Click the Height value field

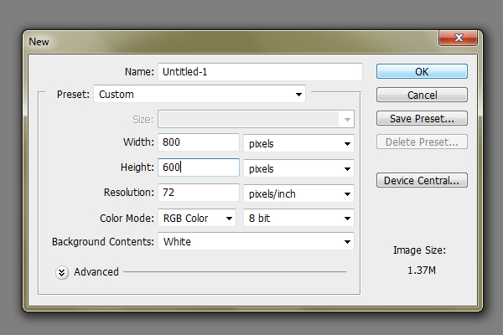pyautogui.click(x=199, y=167)
